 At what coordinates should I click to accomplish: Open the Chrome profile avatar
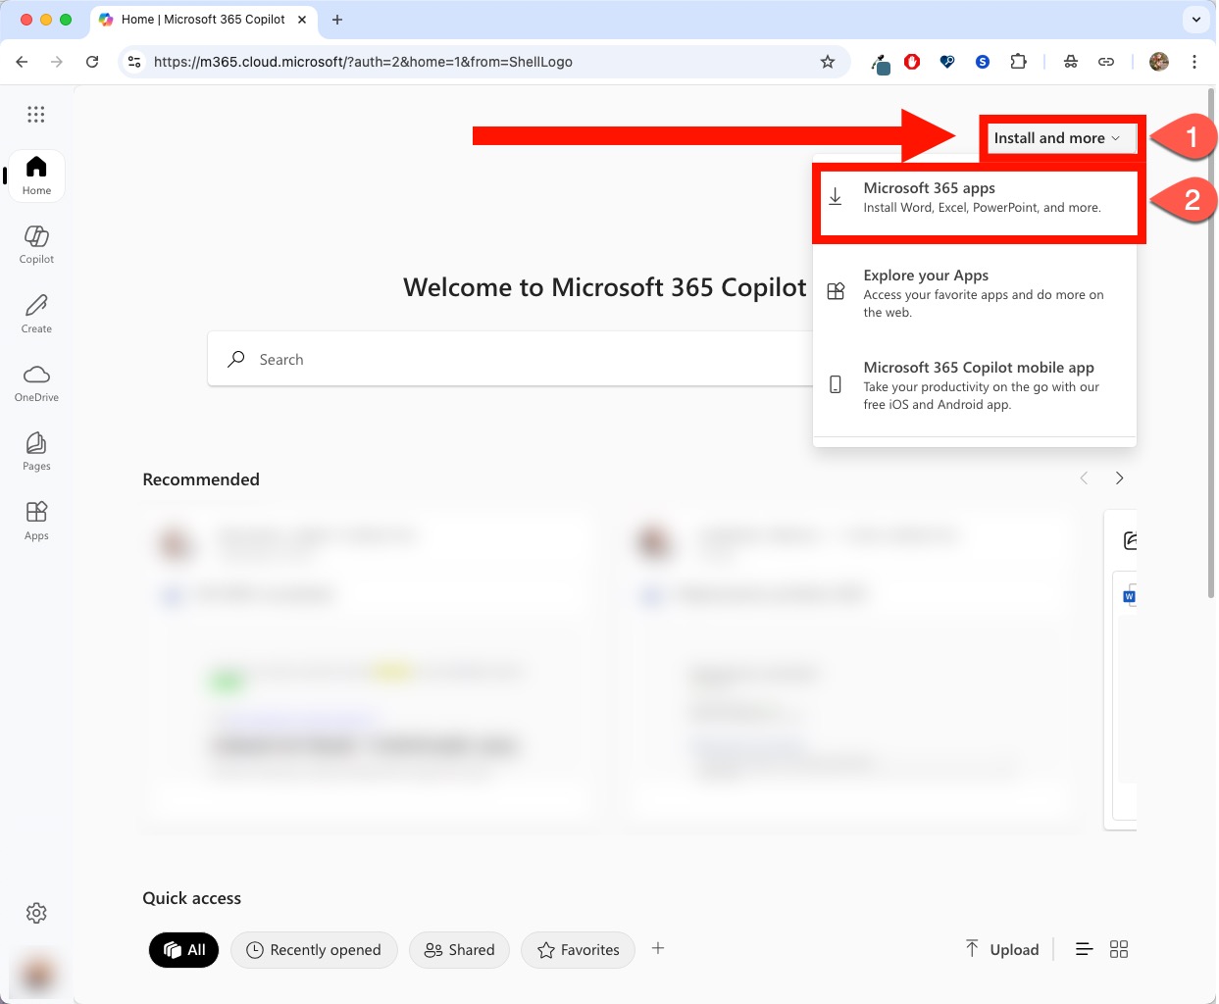click(1159, 62)
